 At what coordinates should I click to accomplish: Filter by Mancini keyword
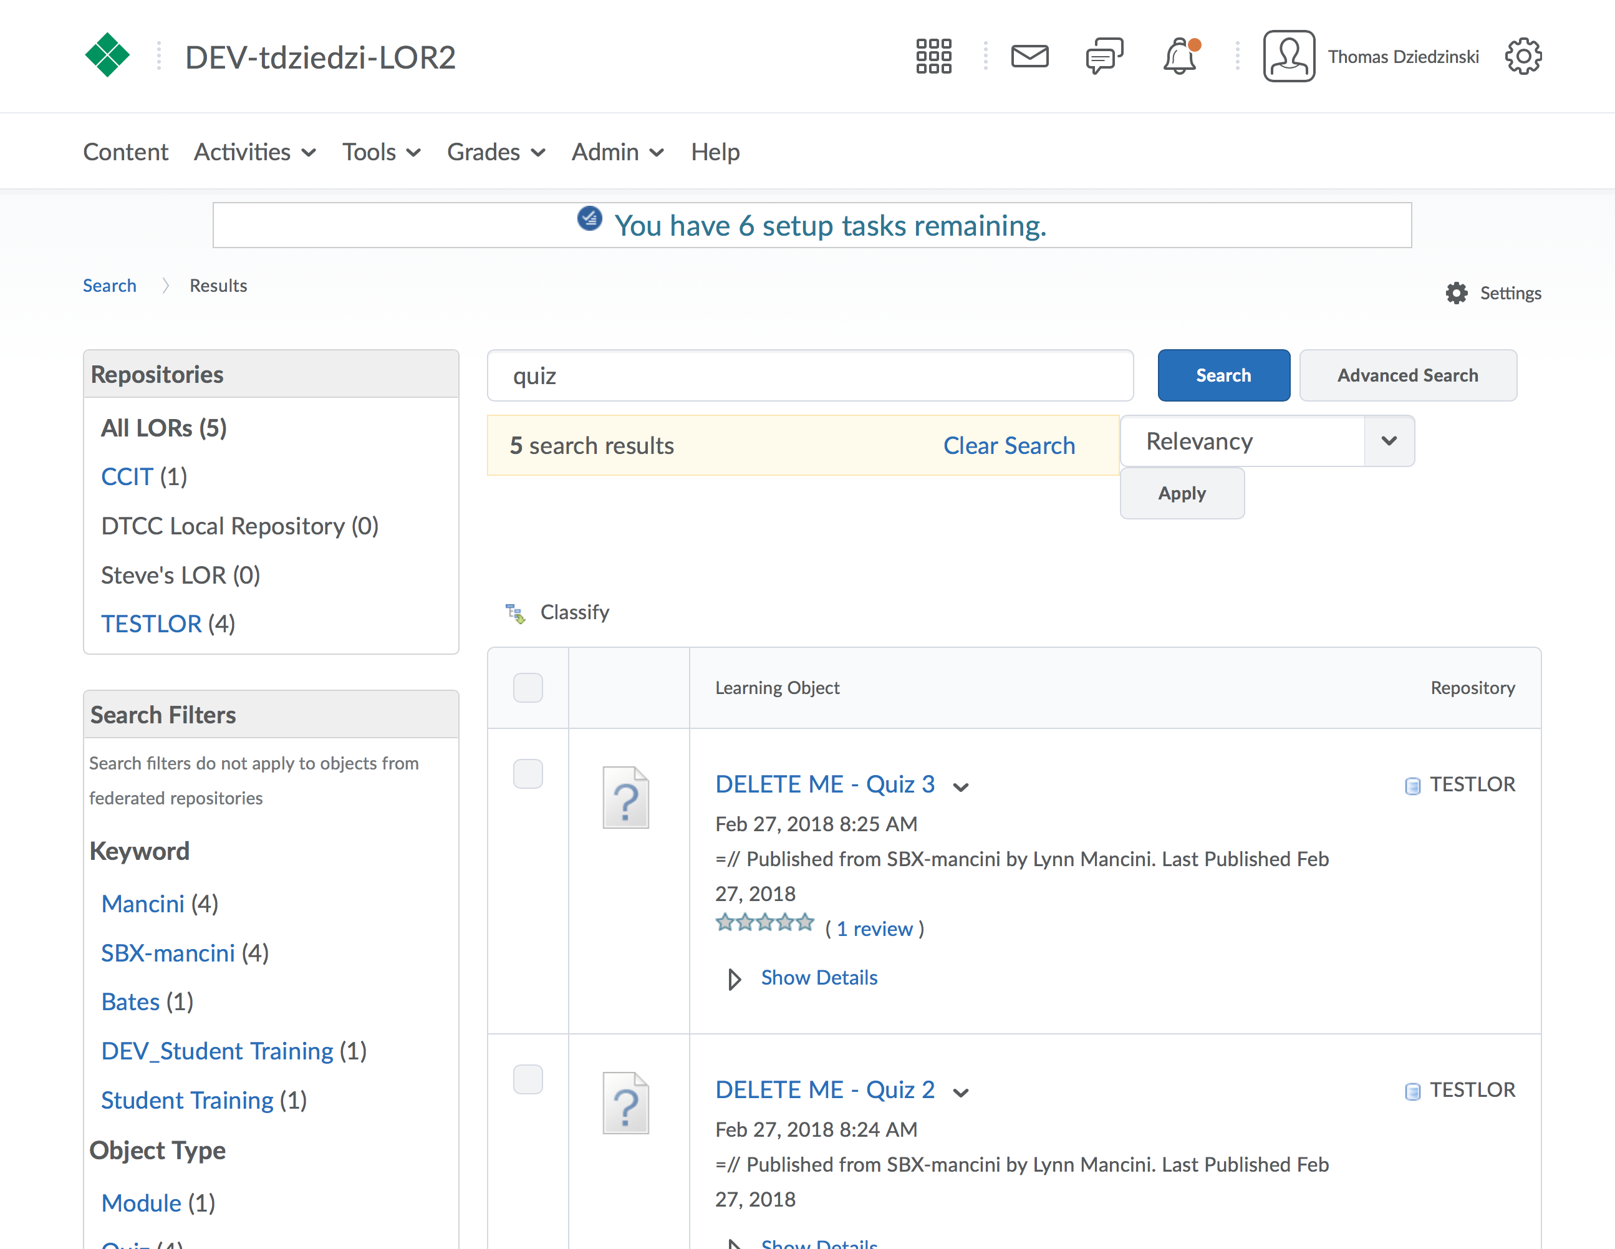(143, 904)
